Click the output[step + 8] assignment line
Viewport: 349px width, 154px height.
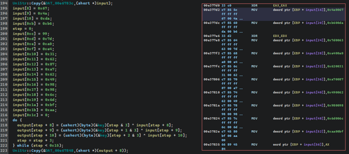coord(92,126)
